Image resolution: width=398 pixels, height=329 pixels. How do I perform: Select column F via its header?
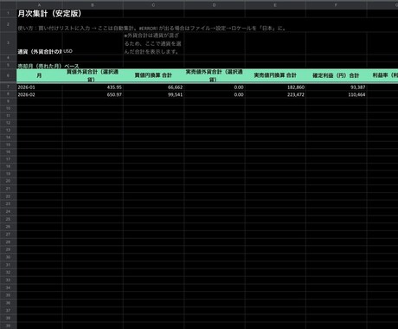pos(336,5)
